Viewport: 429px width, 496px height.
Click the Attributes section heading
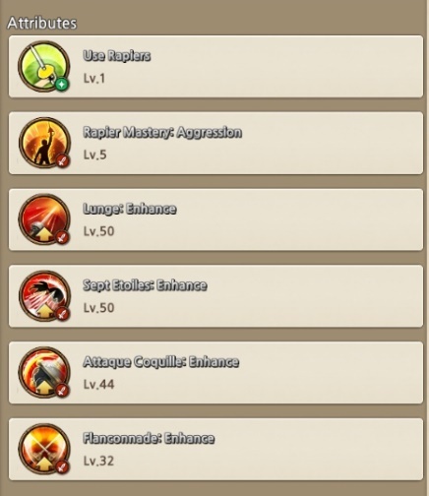point(42,23)
